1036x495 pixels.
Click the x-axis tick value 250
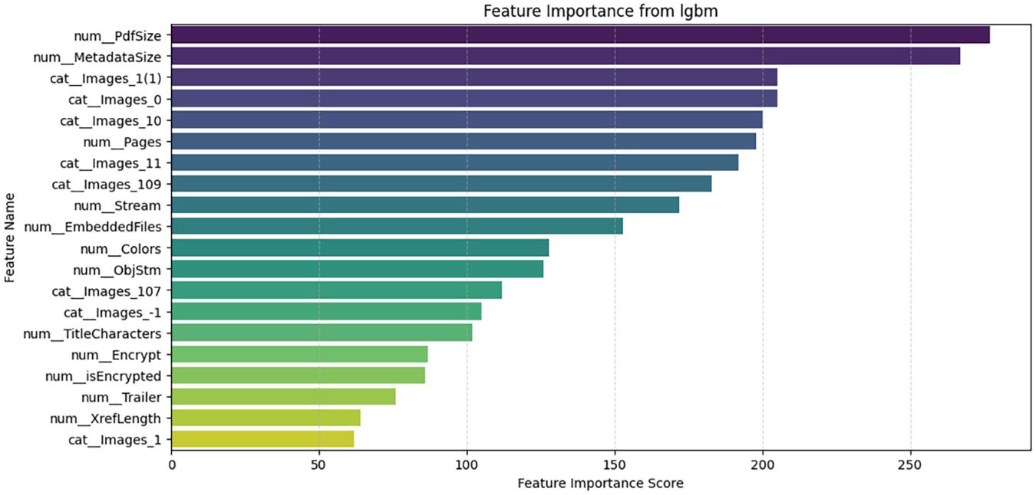pyautogui.click(x=910, y=464)
